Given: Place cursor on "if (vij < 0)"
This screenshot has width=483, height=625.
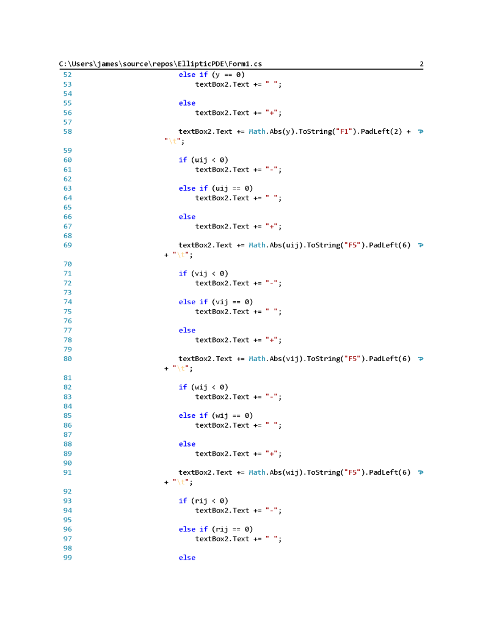Looking at the screenshot, I should (203, 274).
